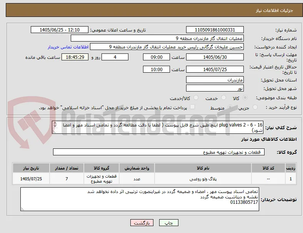303x233 pixels.
Task: Toggle the اسناد خزانه اسلامی payment checkbox
Action: (193, 107)
